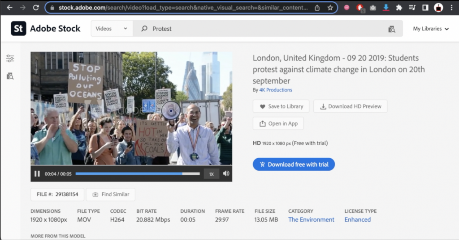The image size is (459, 240).
Task: Open The Environment category link
Action: coord(311,219)
